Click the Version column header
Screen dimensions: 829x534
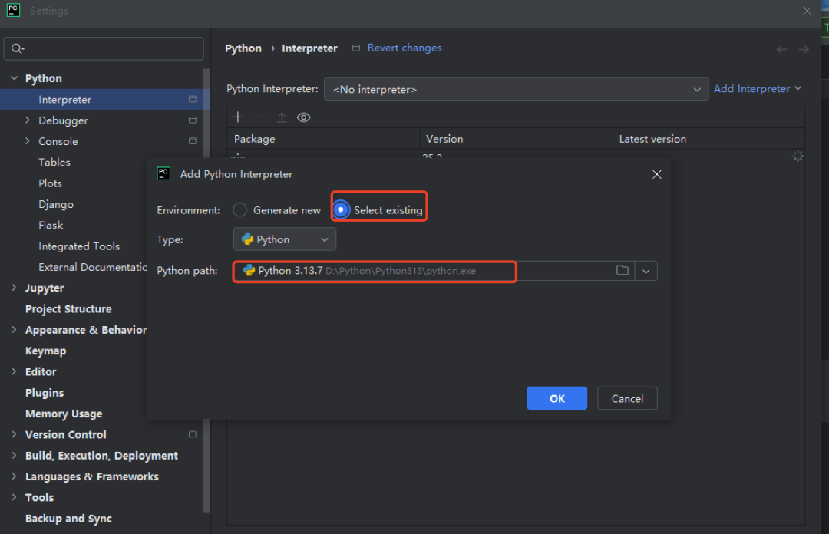[x=516, y=139]
